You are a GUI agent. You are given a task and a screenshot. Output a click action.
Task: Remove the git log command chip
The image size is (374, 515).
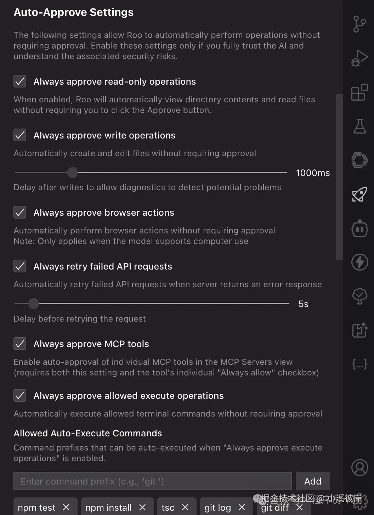[x=242, y=507]
